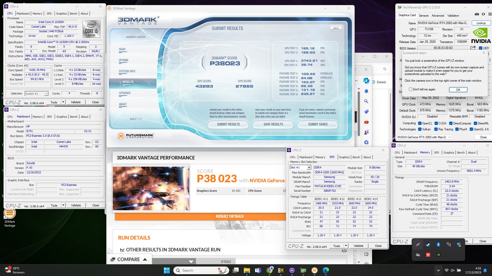492x276 pixels.
Task: Click the SAVE RESULTS button
Action: (273, 124)
